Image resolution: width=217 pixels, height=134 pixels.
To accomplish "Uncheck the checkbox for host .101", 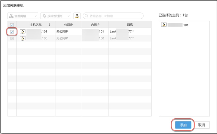I will pos(12,32).
